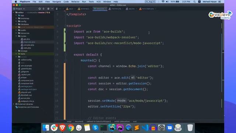Switch to the home.blade.php editor tab
The image size is (236, 133).
[147, 9]
